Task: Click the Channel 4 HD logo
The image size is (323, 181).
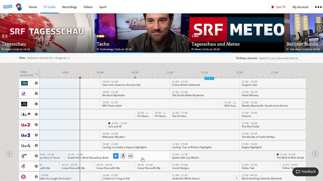Action: (24, 156)
